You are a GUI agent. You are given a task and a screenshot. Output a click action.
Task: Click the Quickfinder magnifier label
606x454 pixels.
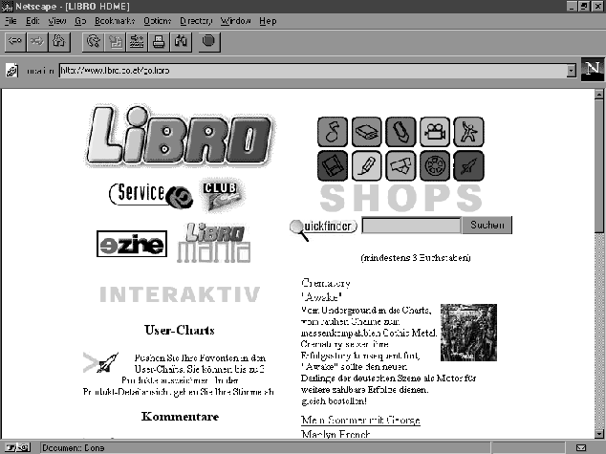pyautogui.click(x=323, y=228)
